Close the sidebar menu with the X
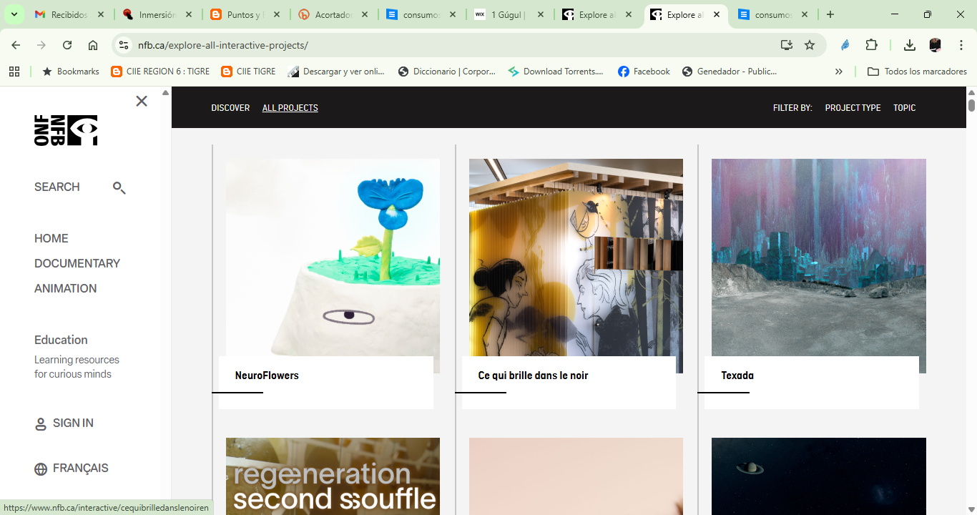 tap(141, 101)
